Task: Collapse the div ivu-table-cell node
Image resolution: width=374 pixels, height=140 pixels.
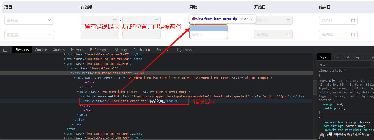Action: pos(68,68)
